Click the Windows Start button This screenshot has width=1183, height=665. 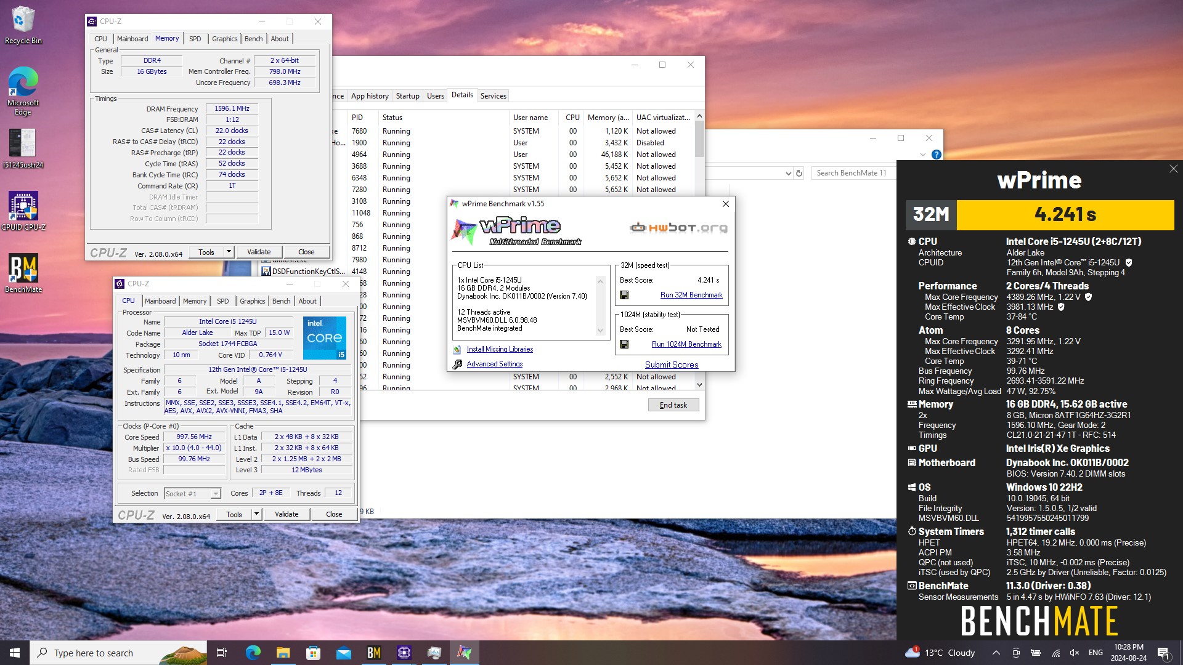pyautogui.click(x=15, y=653)
